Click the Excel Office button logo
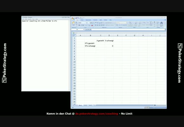184x127 pixels. [x=73, y=18]
